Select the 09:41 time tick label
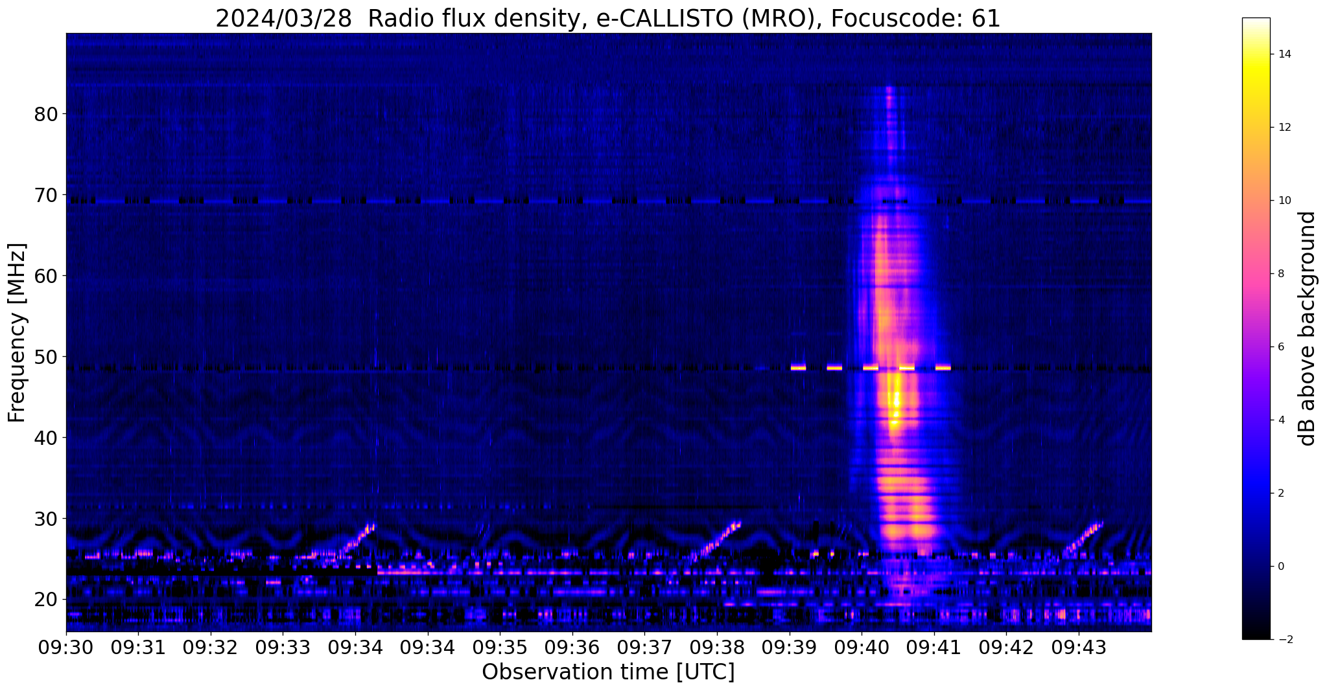This screenshot has width=1327, height=691. (x=934, y=648)
